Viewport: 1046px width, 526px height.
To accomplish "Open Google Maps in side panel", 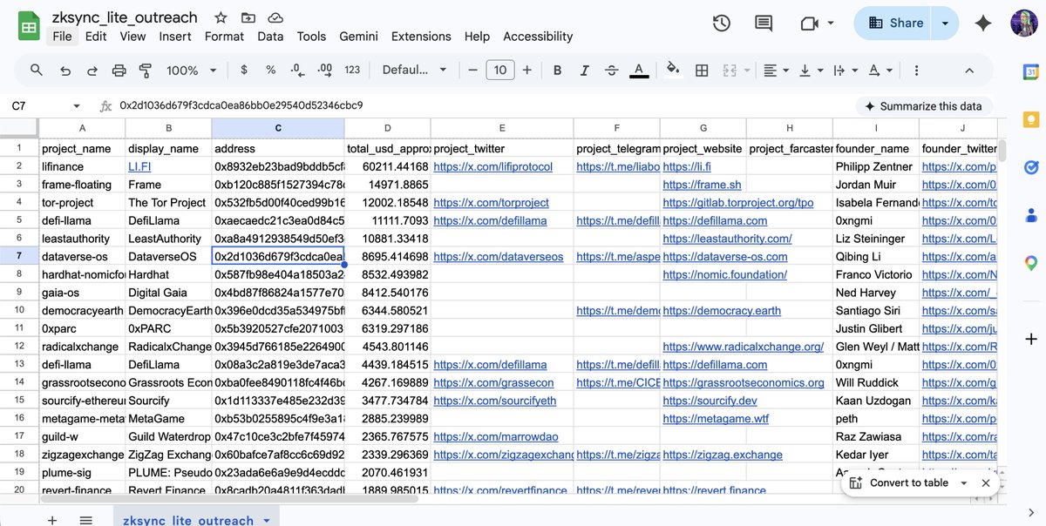I will coord(1030,262).
